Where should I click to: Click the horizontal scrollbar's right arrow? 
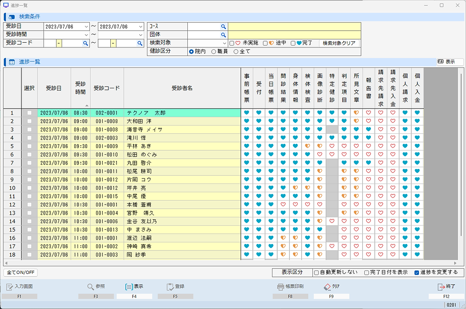456,263
